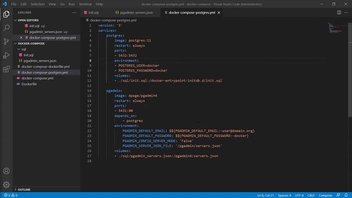The image size is (352, 198).
Task: Click the breadcrumb docker-compose-postgres.yml
Action: [113, 20]
